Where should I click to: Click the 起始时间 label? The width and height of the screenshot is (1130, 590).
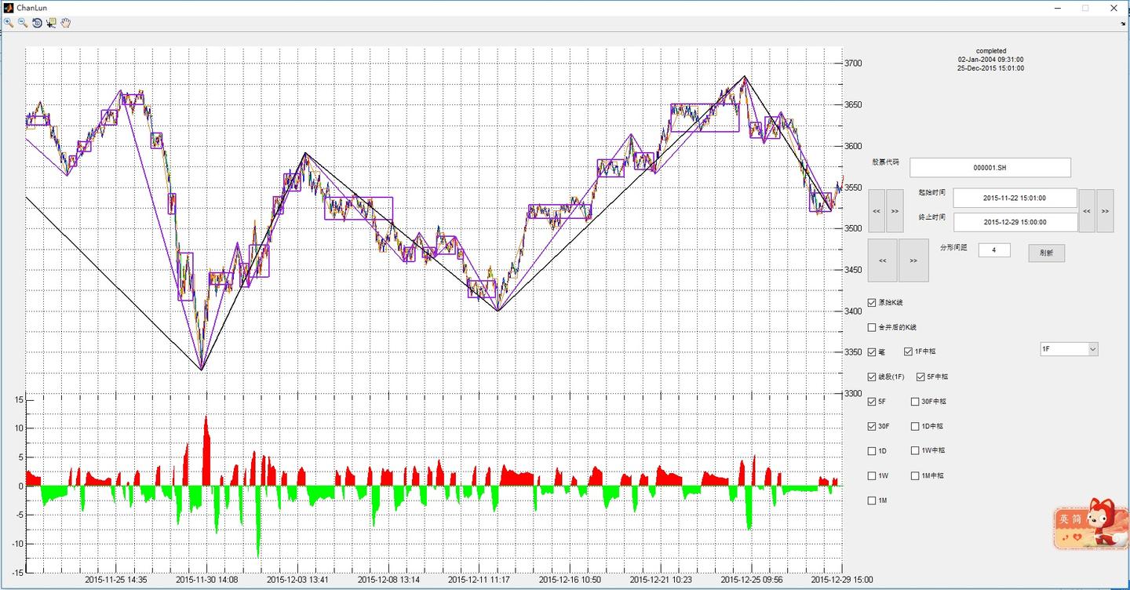pos(932,192)
